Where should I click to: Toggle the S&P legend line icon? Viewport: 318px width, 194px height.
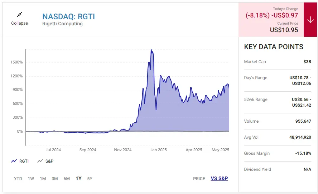[40, 161]
